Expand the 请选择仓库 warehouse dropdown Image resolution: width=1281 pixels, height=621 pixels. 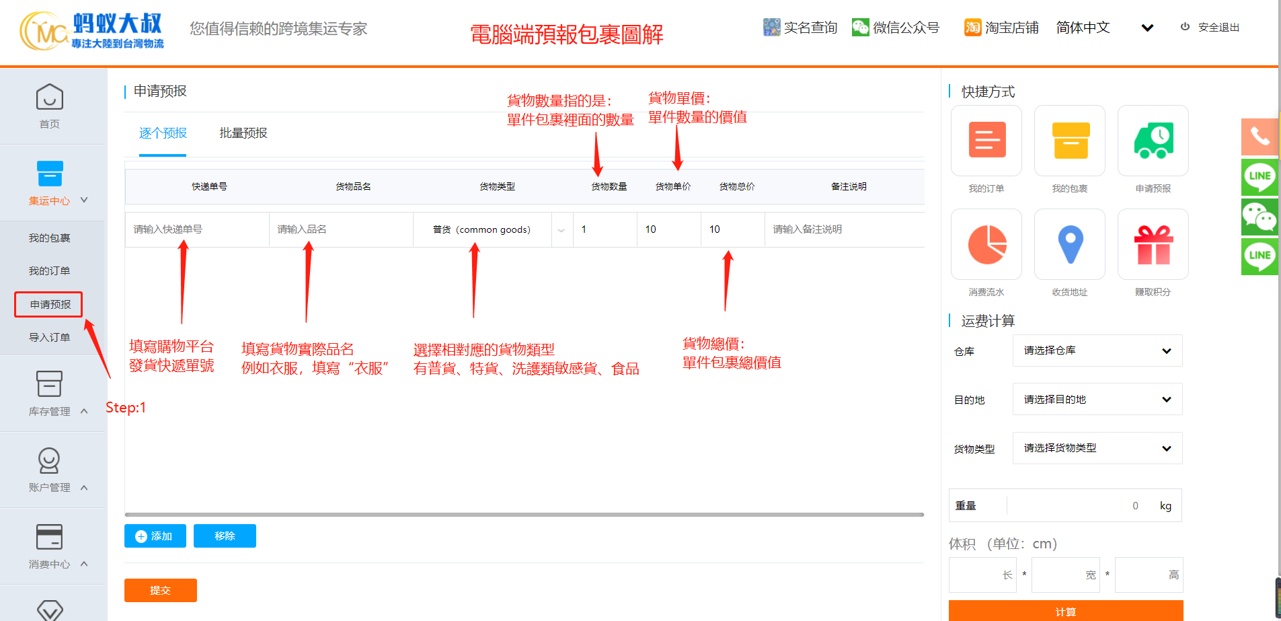tap(1097, 351)
